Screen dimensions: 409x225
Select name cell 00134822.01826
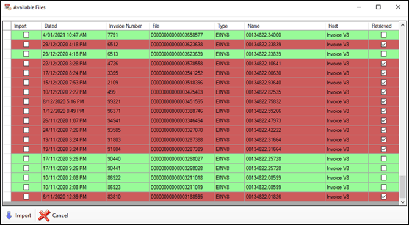[x=284, y=197]
